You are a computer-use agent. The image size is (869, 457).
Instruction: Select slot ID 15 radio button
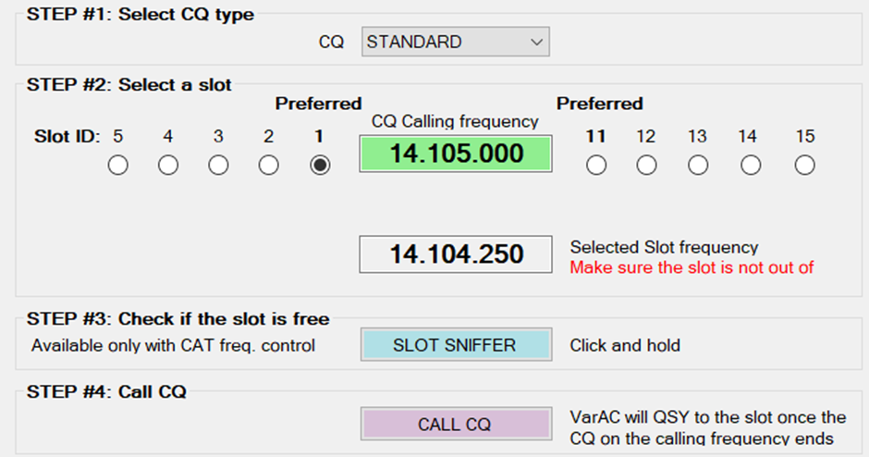[x=805, y=166]
